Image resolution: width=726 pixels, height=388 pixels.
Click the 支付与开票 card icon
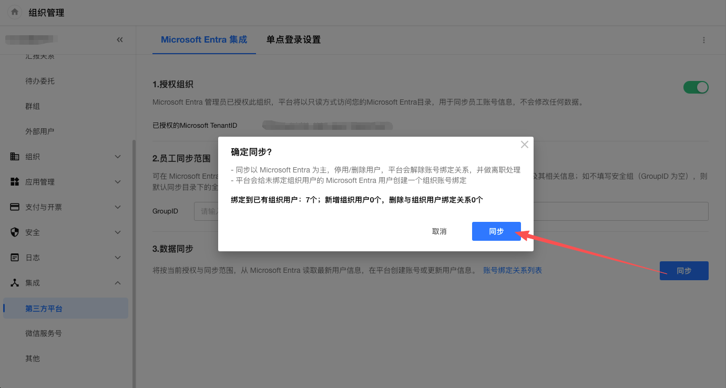pyautogui.click(x=15, y=207)
